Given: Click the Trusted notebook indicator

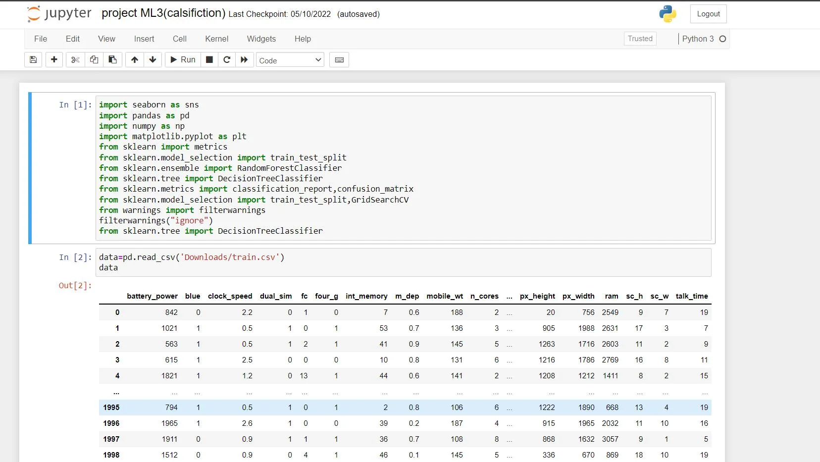Looking at the screenshot, I should point(640,39).
